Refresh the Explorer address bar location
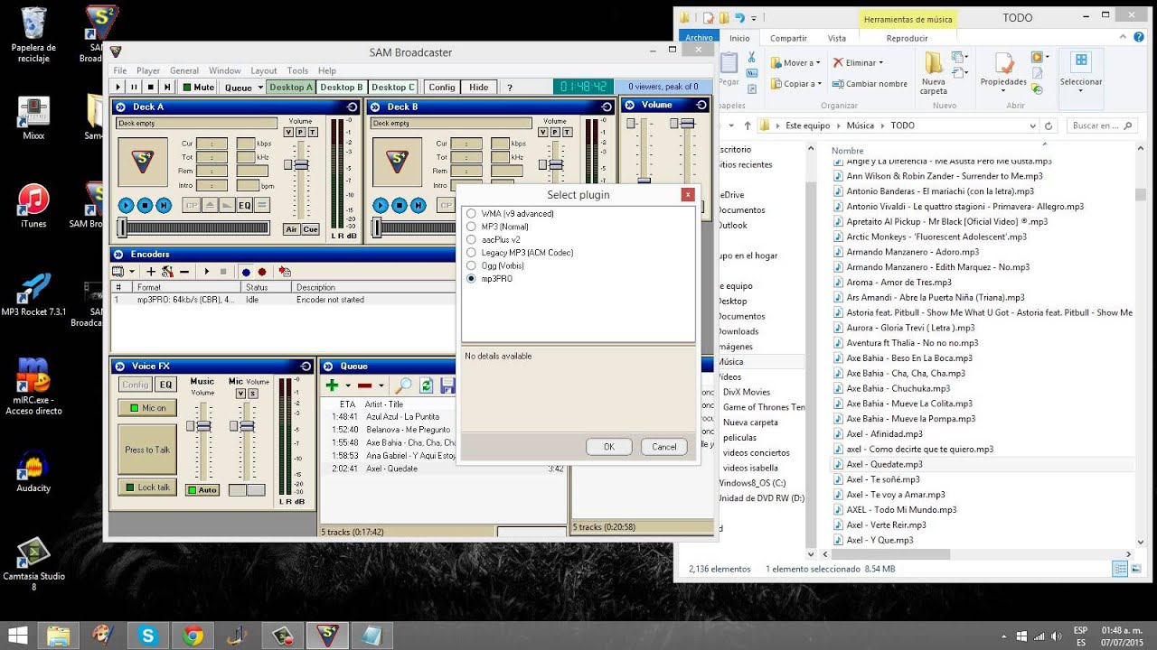Screen dimensions: 1157x650 (x=1049, y=125)
